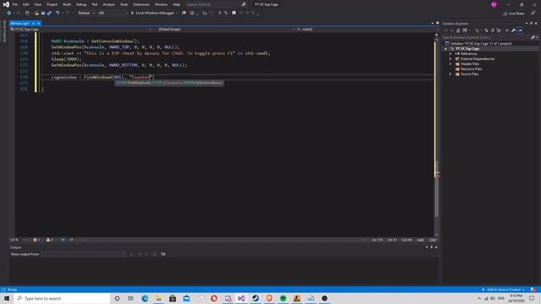This screenshot has width=541, height=304.
Task: Click the Save icon in toolbar
Action: point(43,14)
